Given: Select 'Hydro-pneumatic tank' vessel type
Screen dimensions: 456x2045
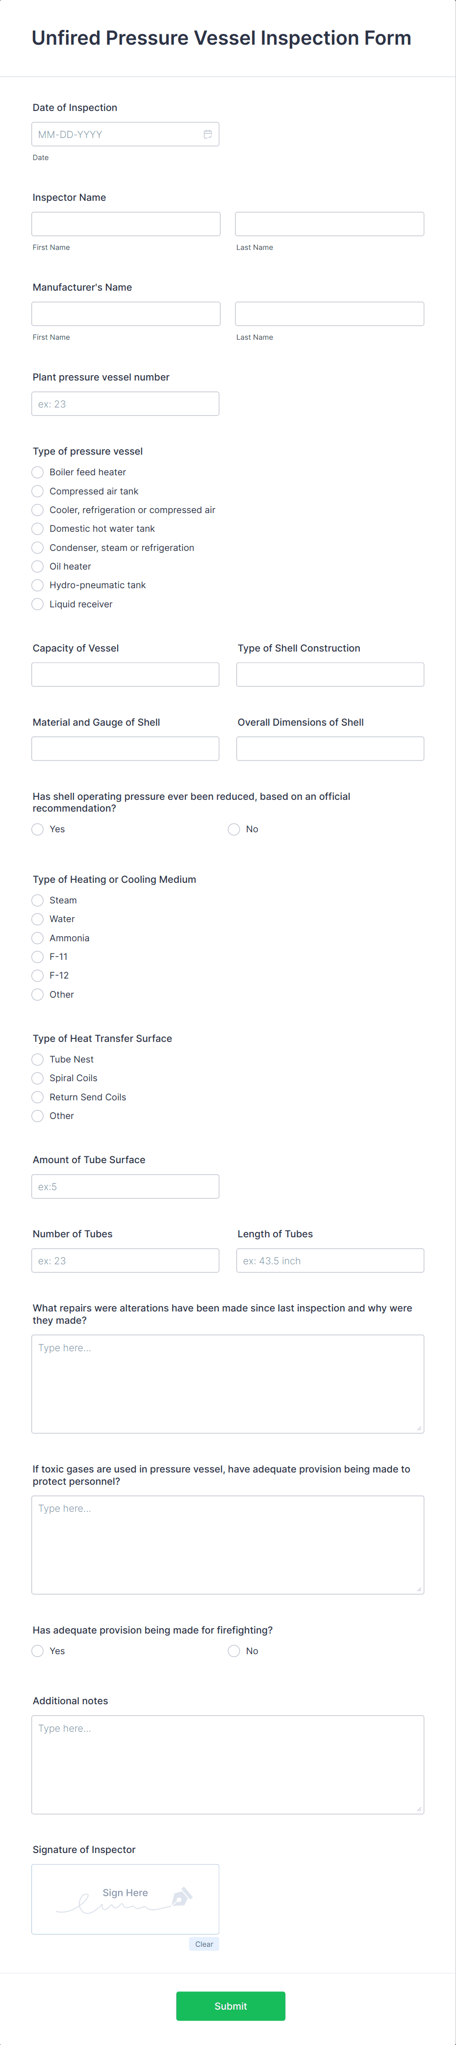Looking at the screenshot, I should point(37,585).
